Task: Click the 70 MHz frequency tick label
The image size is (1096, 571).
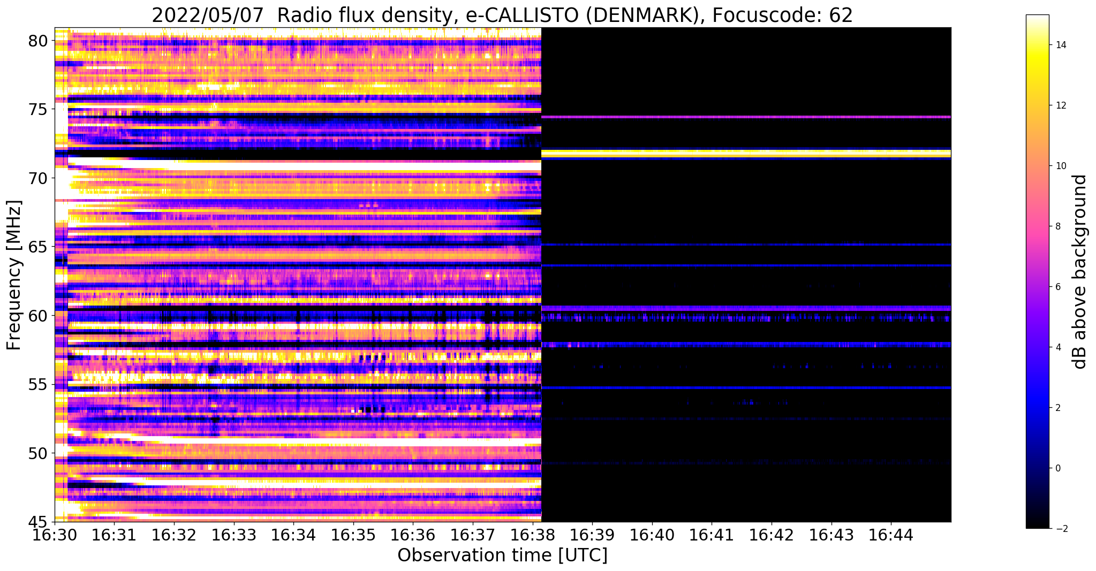Action: [39, 178]
